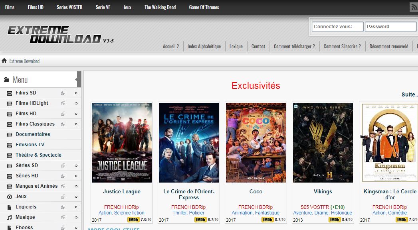
Task: Expand the Jeux submenu arrow
Action: [76, 197]
